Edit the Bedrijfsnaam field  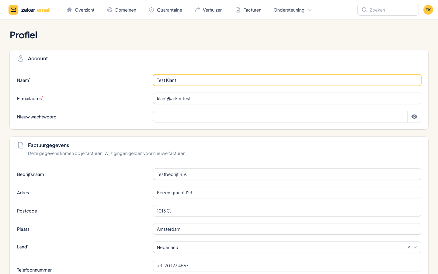(287, 174)
